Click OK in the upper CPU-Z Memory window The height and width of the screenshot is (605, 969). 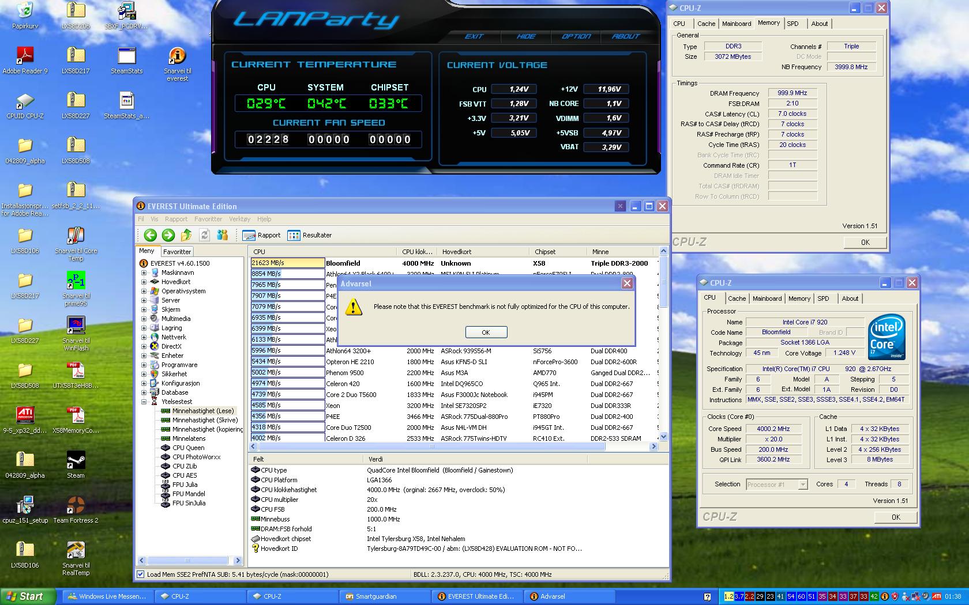tap(865, 243)
